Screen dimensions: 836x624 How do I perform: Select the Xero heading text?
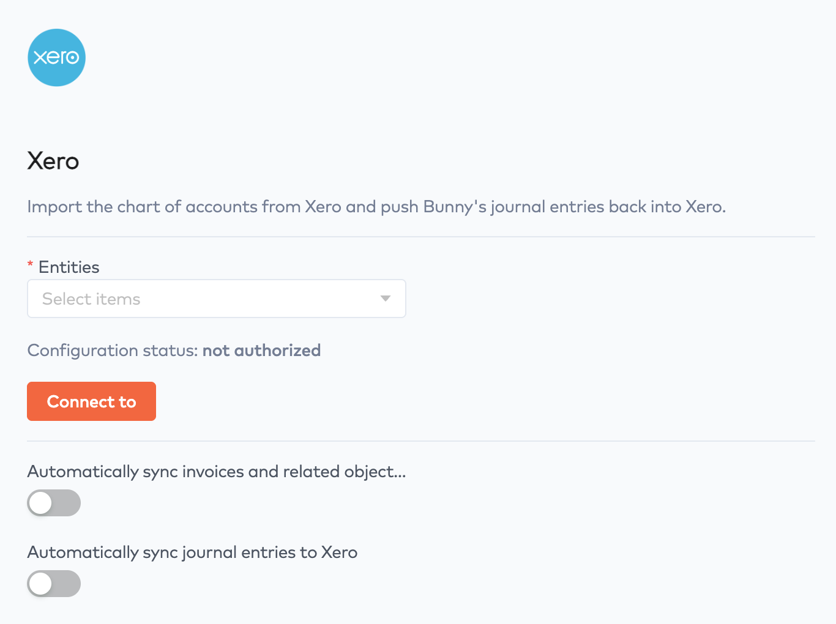(53, 161)
